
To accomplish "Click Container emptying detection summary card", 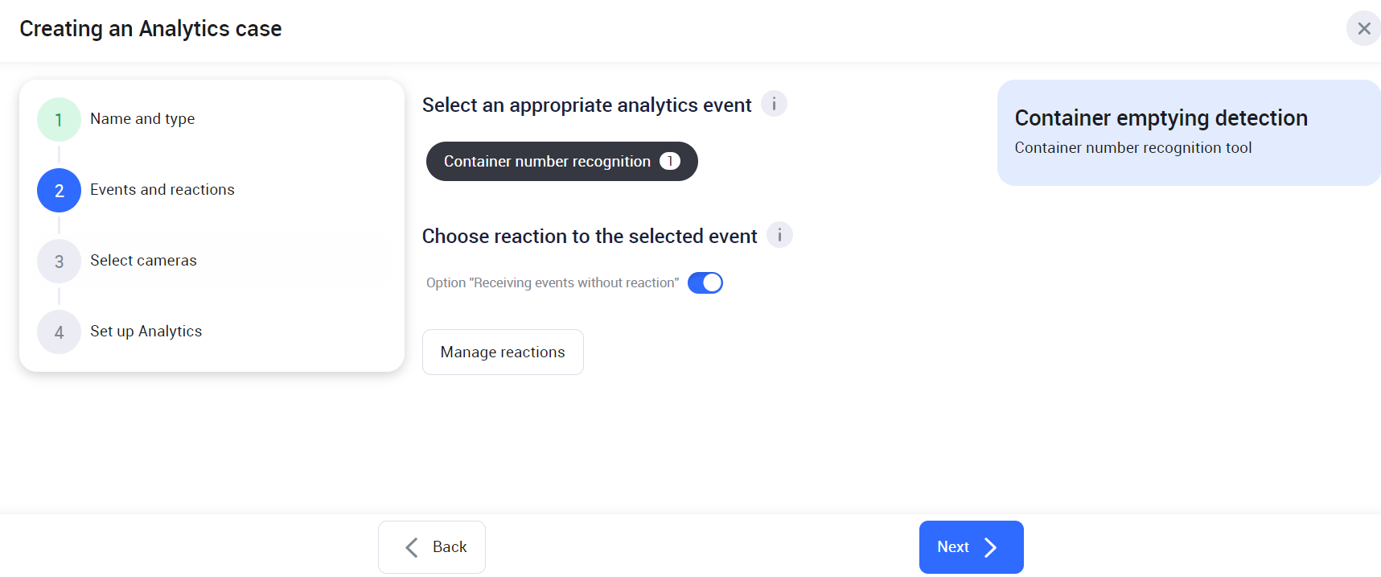I will (1188, 133).
